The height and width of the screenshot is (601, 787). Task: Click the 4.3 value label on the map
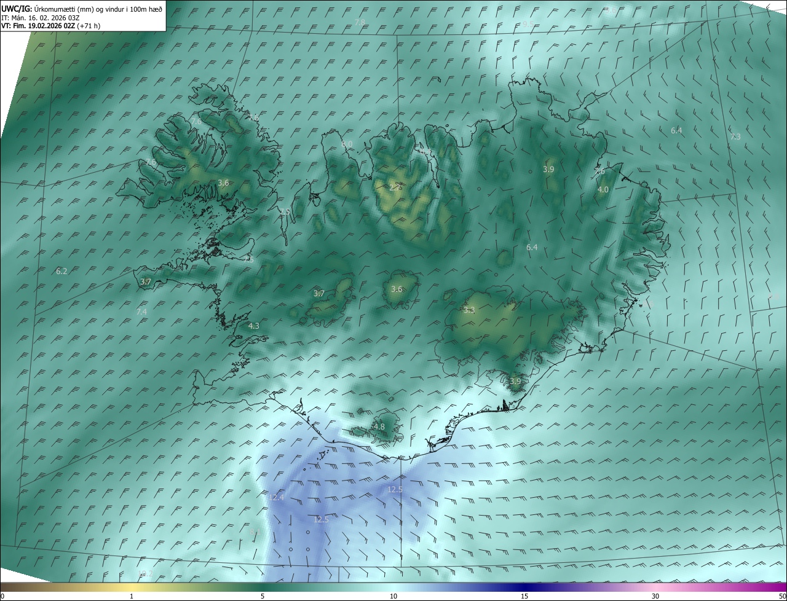253,326
